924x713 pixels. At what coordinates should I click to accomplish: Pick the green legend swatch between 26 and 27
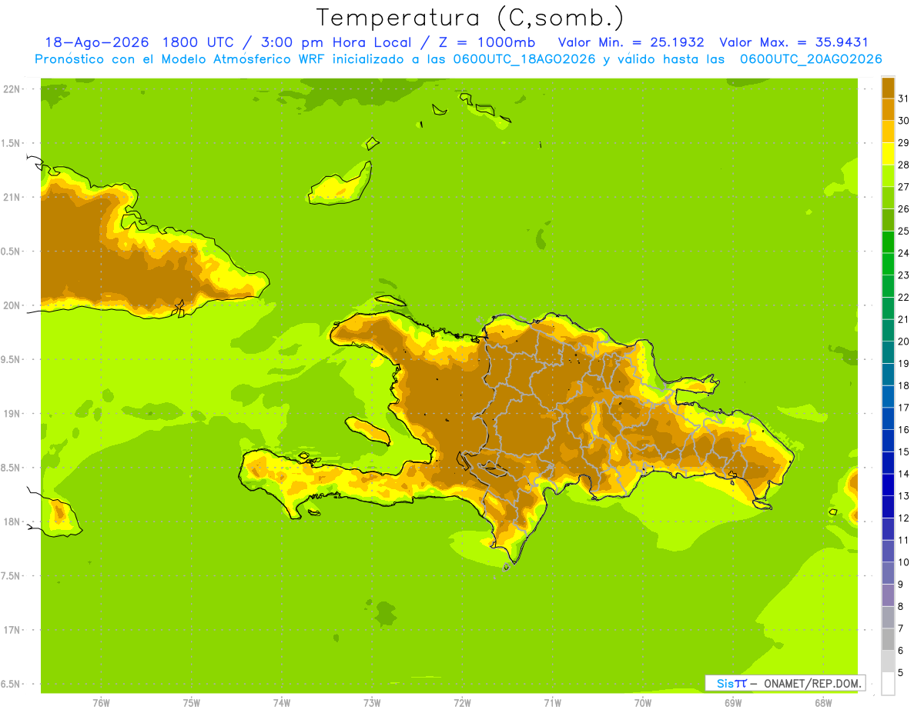coord(888,198)
